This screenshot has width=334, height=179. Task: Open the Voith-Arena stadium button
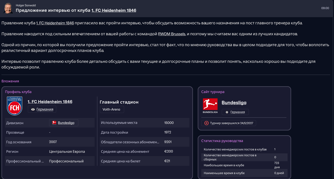(x=112, y=109)
